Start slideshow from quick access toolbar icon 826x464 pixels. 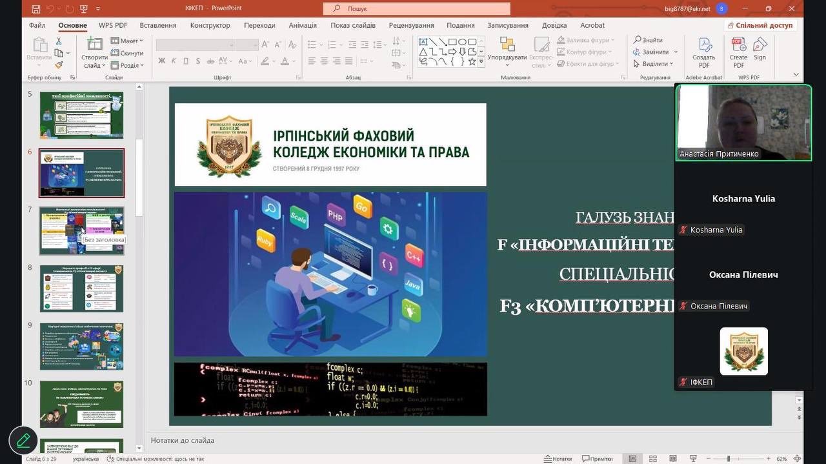coord(83,8)
